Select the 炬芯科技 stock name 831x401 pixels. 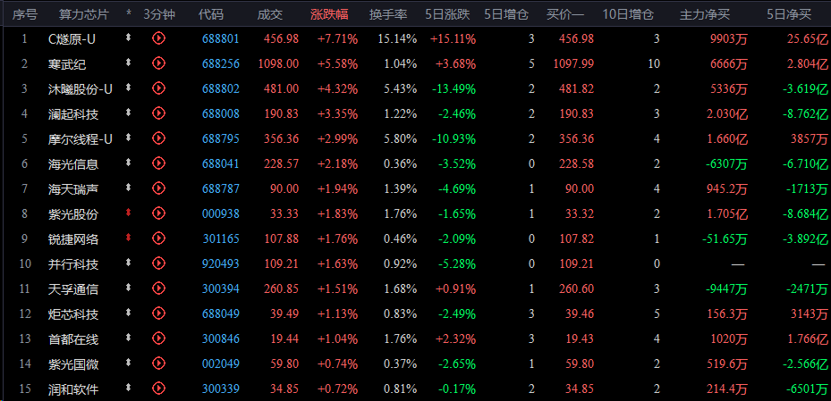click(72, 314)
